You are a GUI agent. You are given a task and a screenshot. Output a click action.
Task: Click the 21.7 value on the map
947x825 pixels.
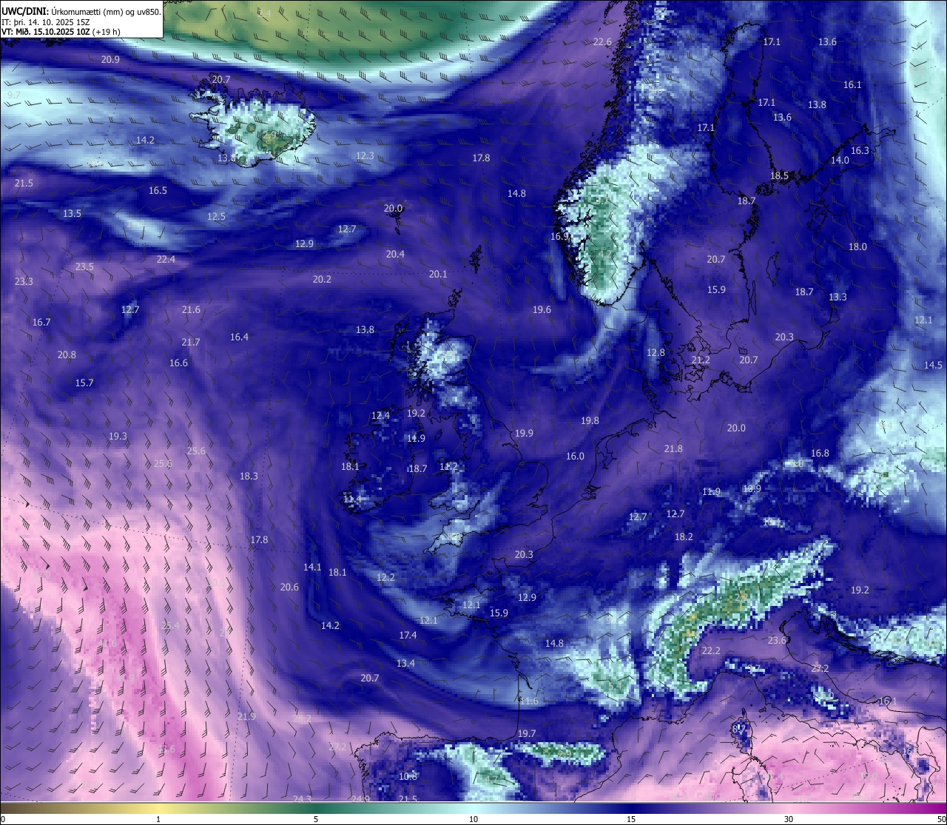click(191, 343)
